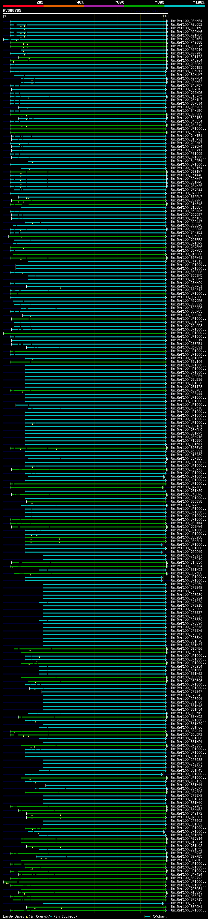The image size is (208, 919).
Task: Select the UniRef100_Q68ER8 label
Action: tap(187, 226)
